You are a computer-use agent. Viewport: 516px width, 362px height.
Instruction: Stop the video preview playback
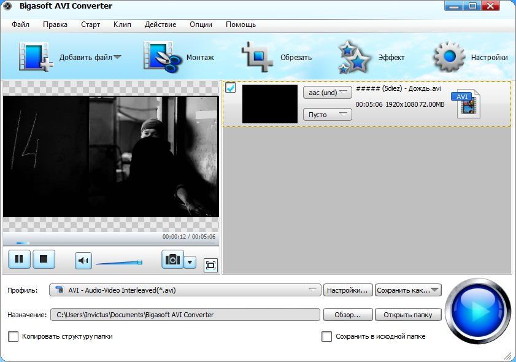coord(44,260)
